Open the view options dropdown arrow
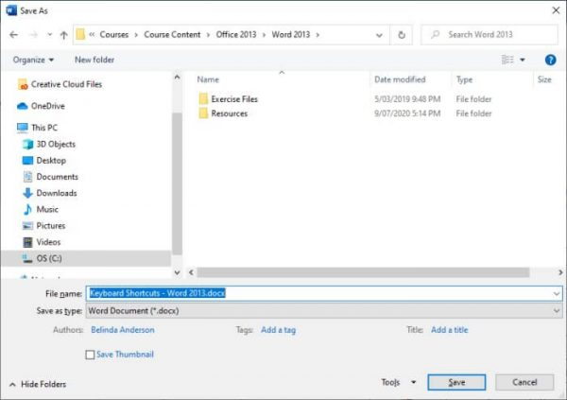Viewport: 567px width, 400px height. 523,60
